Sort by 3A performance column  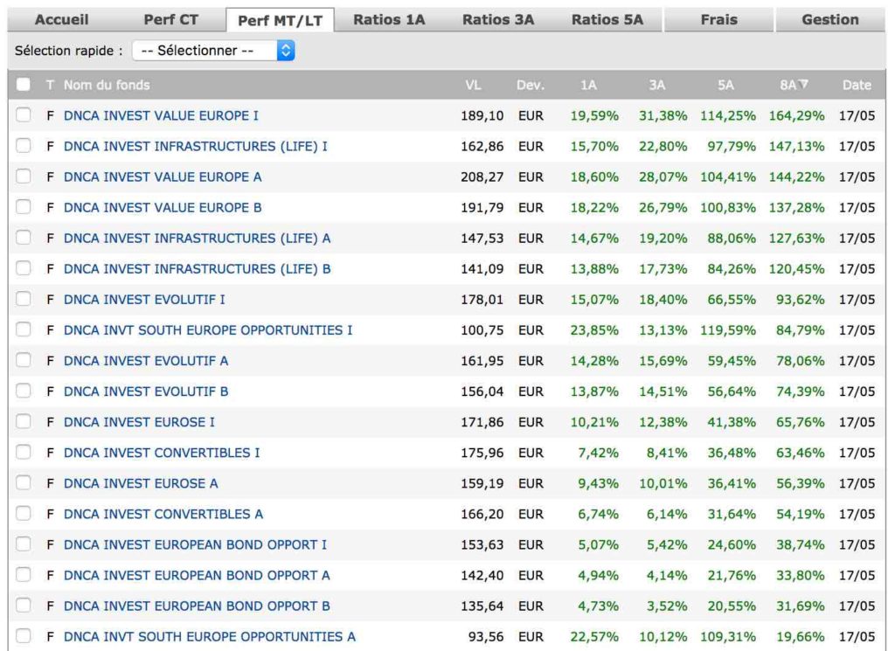pos(657,85)
